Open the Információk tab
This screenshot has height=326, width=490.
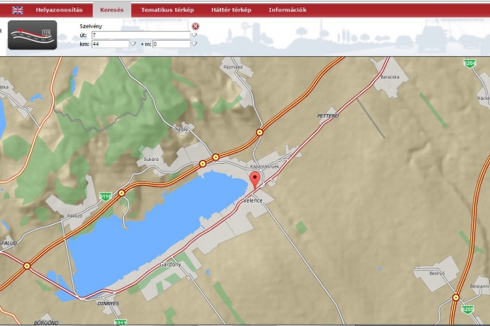click(287, 10)
